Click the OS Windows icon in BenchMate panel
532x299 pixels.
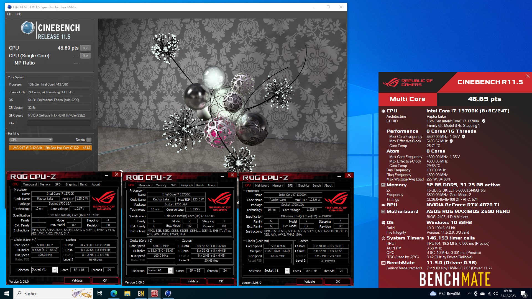point(383,223)
